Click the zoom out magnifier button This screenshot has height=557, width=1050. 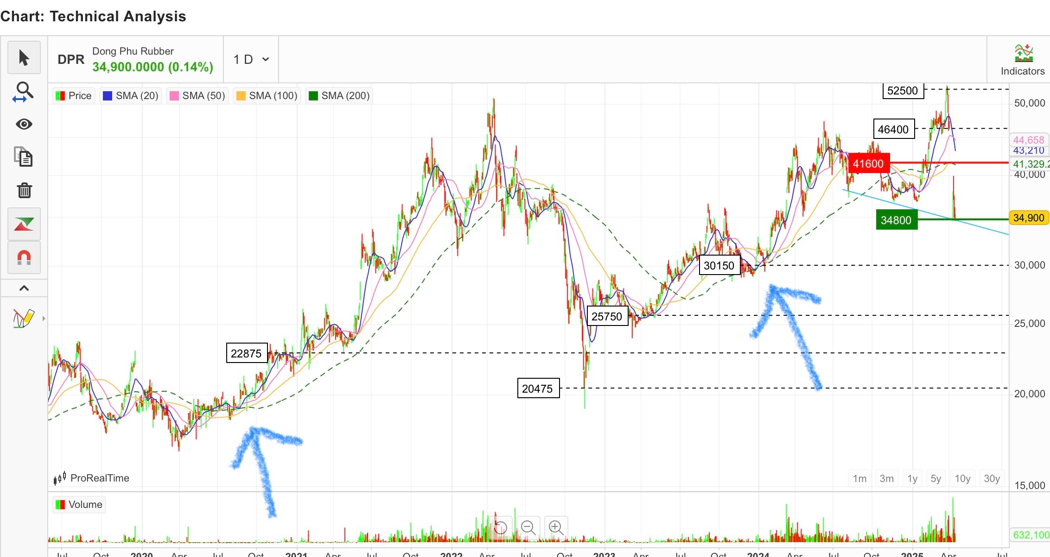528,527
